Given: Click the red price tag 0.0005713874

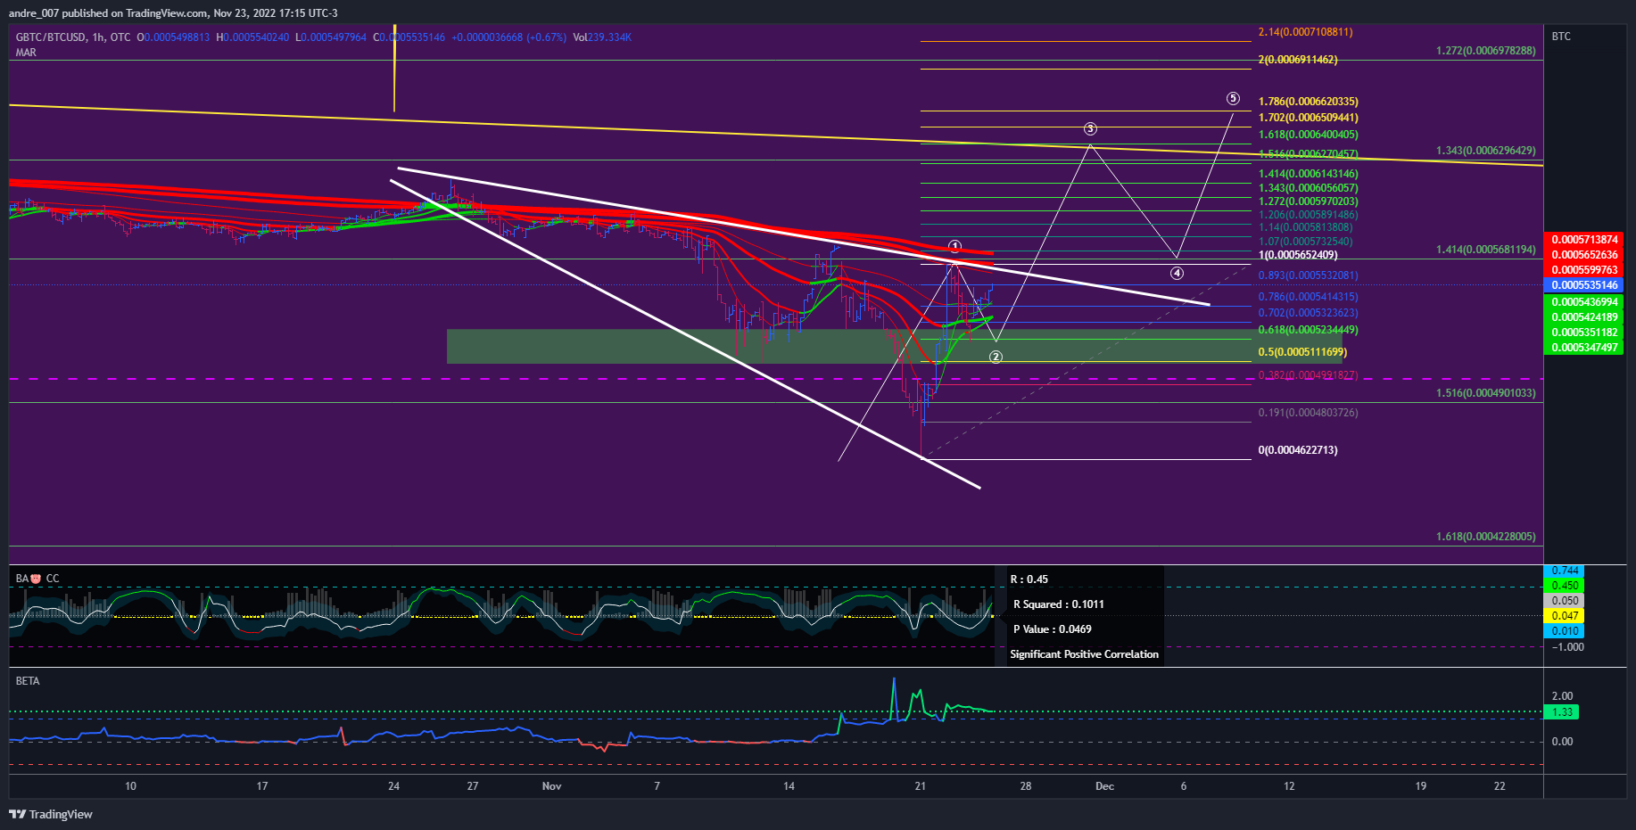Looking at the screenshot, I should (x=1583, y=240).
